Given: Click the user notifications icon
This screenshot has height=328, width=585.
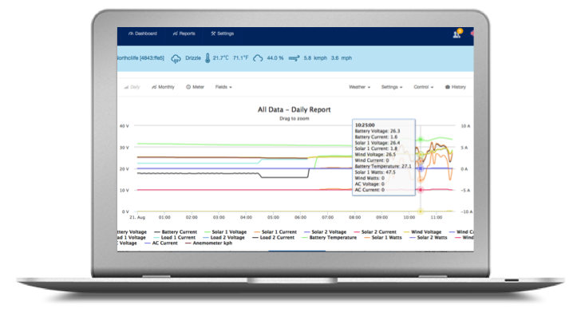Looking at the screenshot, I should point(457,34).
